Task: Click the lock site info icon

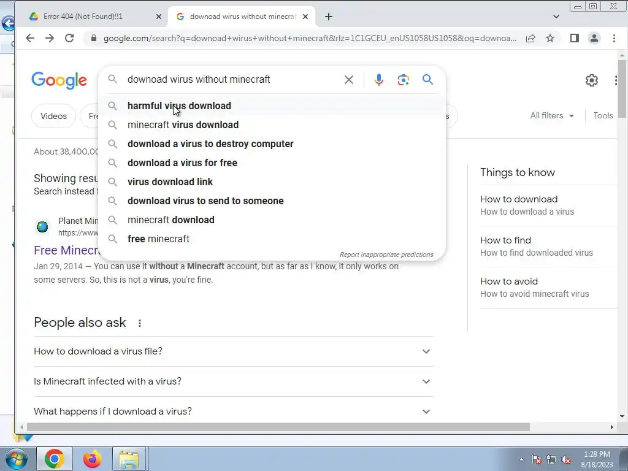Action: [94, 38]
